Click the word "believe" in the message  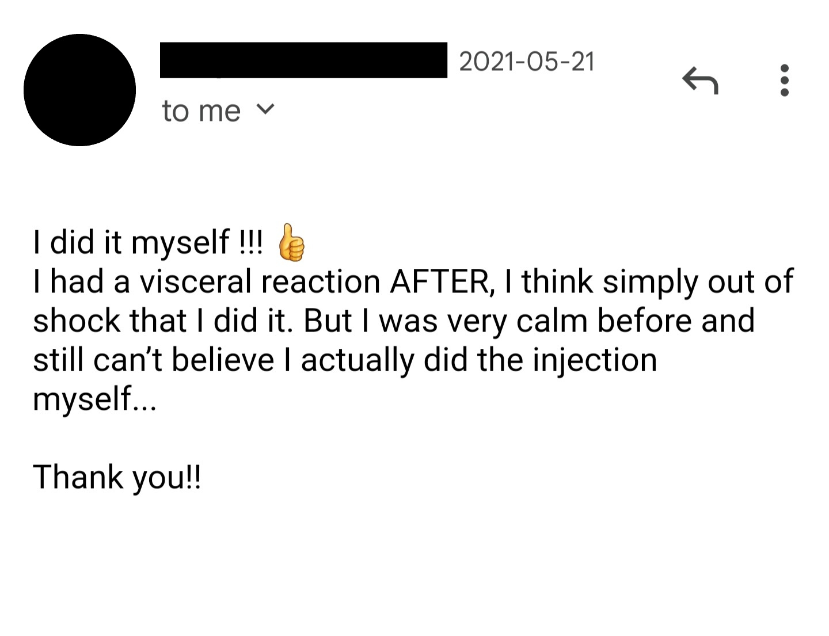point(222,360)
